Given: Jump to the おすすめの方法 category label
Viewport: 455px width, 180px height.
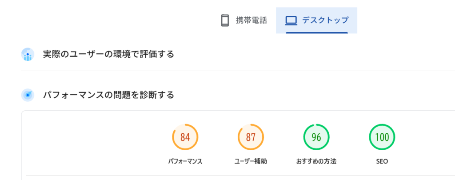Looking at the screenshot, I should click(316, 161).
